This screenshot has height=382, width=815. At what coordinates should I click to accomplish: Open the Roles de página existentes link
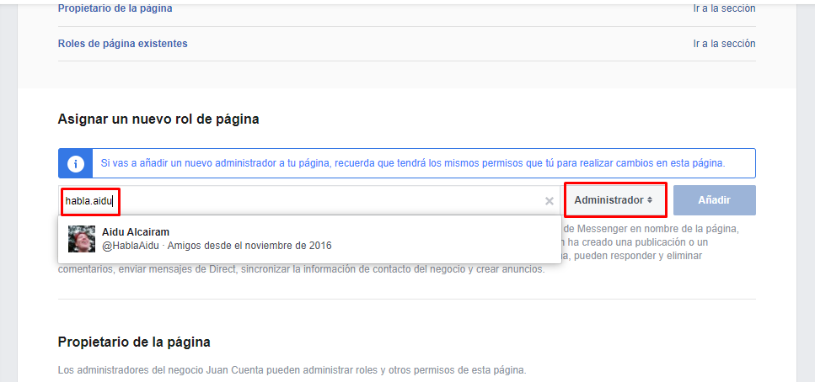pyautogui.click(x=122, y=43)
